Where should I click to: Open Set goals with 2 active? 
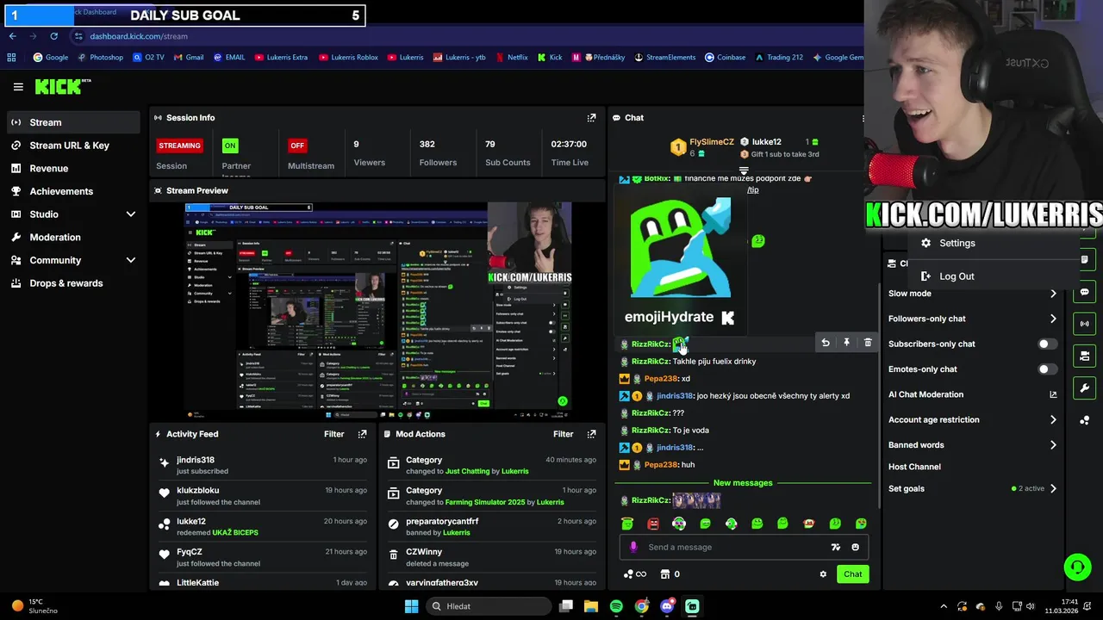coord(973,488)
